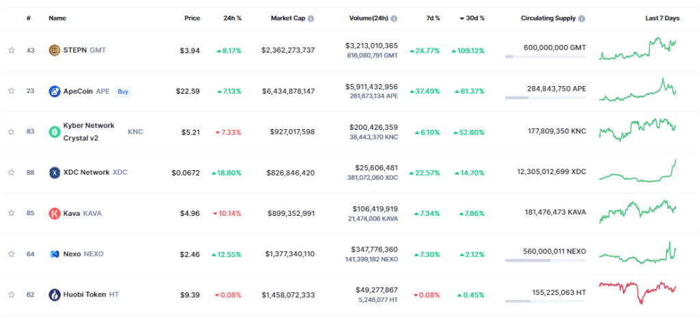The width and height of the screenshot is (700, 319).
Task: Click the Huobi Token logo icon
Action: 55,295
